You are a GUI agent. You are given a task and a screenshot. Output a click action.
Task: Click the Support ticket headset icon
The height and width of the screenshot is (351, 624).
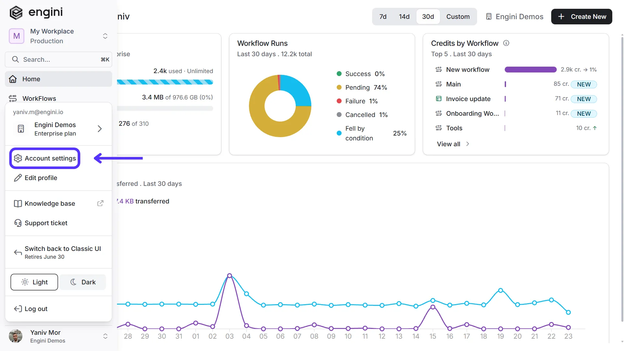coord(18,223)
